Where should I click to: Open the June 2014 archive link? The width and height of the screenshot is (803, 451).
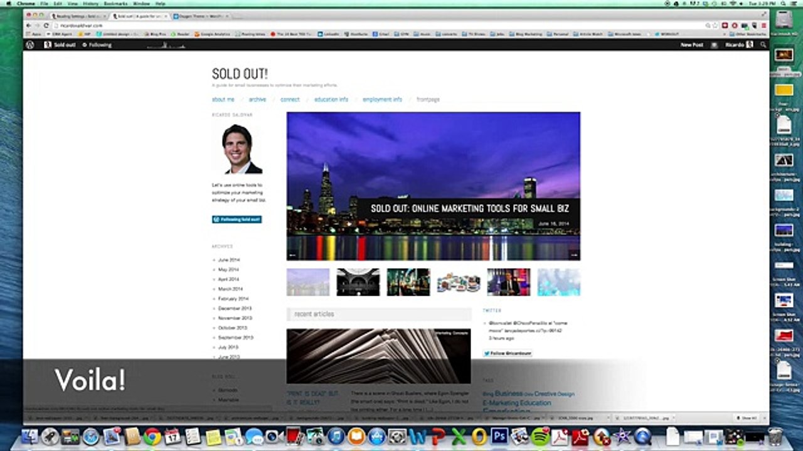click(228, 260)
